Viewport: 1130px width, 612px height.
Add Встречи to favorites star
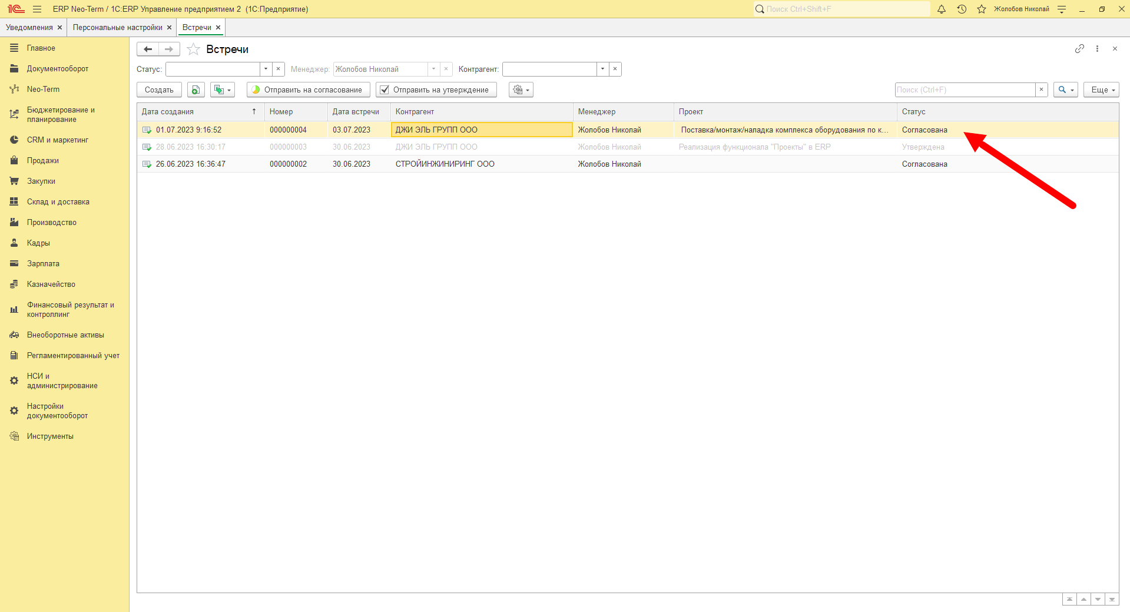coord(193,49)
